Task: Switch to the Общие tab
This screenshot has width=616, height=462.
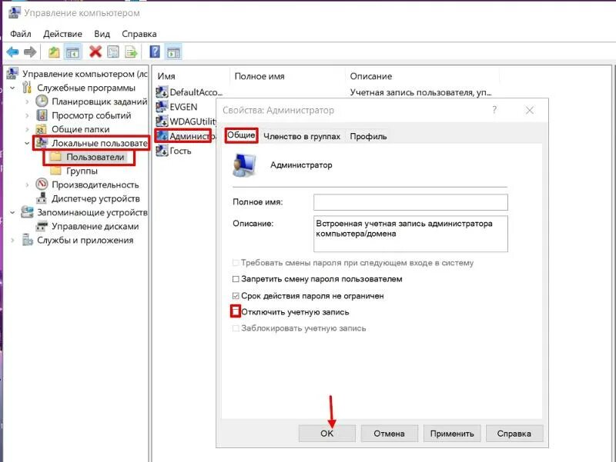Action: [x=241, y=135]
